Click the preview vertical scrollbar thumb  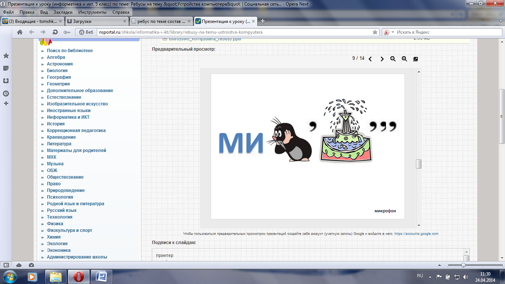coord(418,164)
